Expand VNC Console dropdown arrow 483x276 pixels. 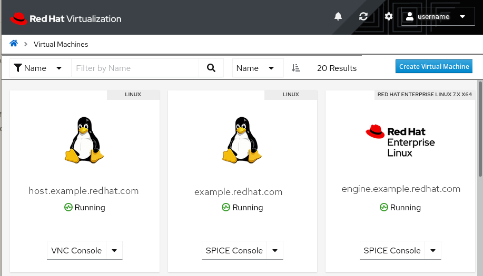(x=114, y=251)
